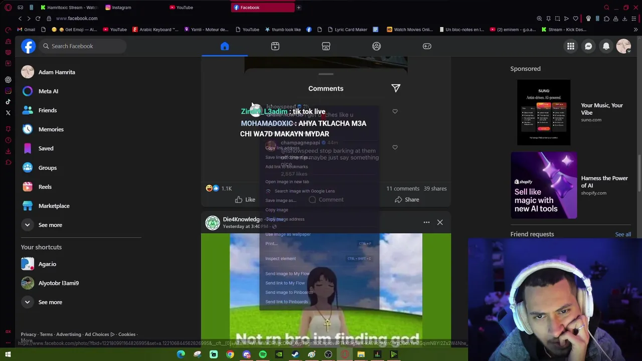
Task: Expand See more under Your shortcuts
Action: (81, 302)
